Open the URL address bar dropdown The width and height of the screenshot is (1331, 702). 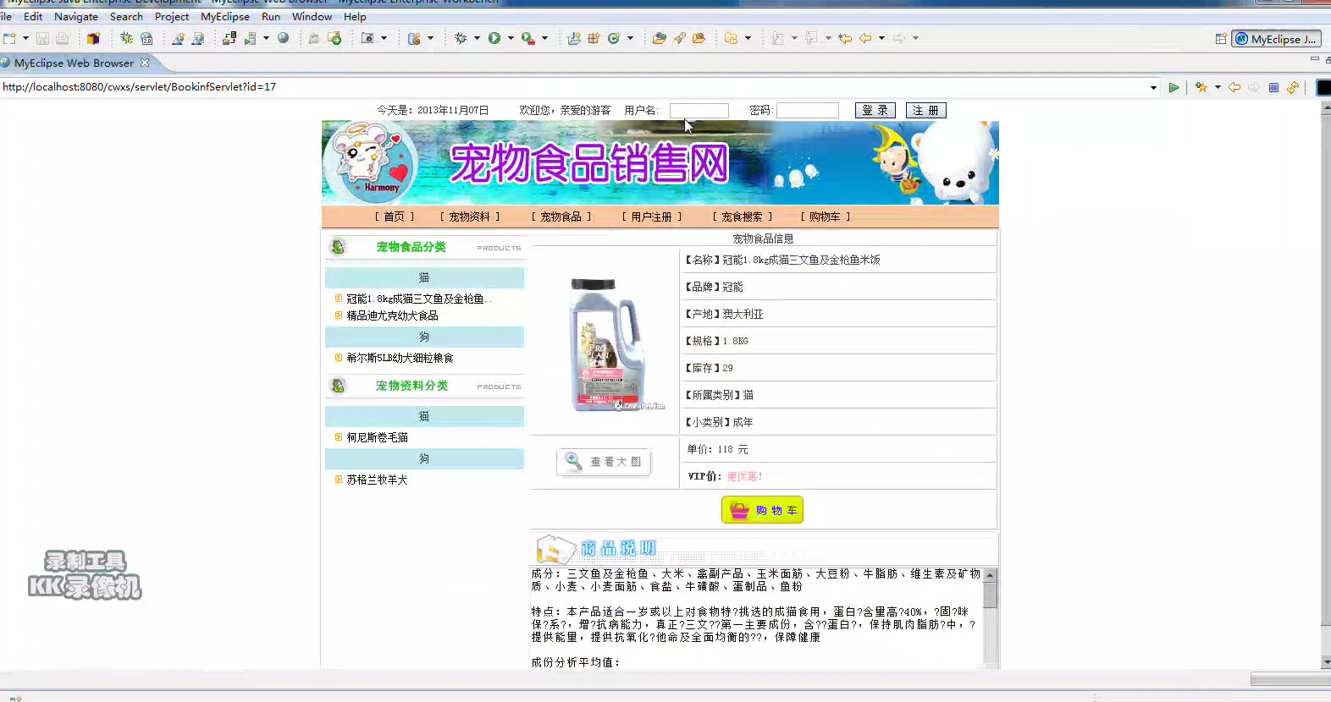(x=1153, y=87)
